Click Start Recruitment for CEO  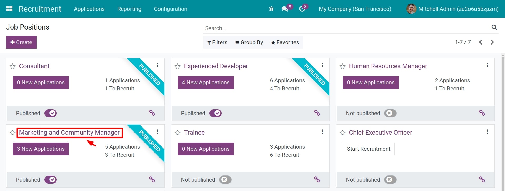tap(368, 149)
